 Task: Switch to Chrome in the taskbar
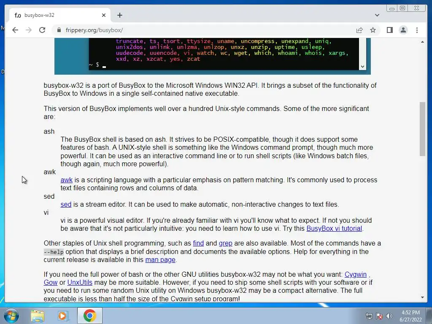click(x=89, y=316)
